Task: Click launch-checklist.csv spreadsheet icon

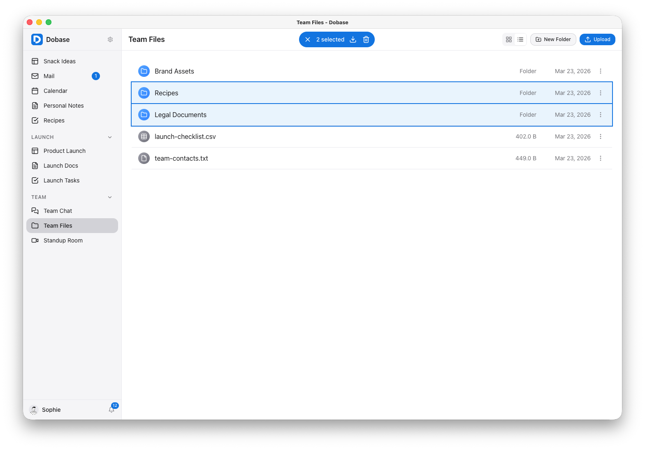Action: coord(144,136)
